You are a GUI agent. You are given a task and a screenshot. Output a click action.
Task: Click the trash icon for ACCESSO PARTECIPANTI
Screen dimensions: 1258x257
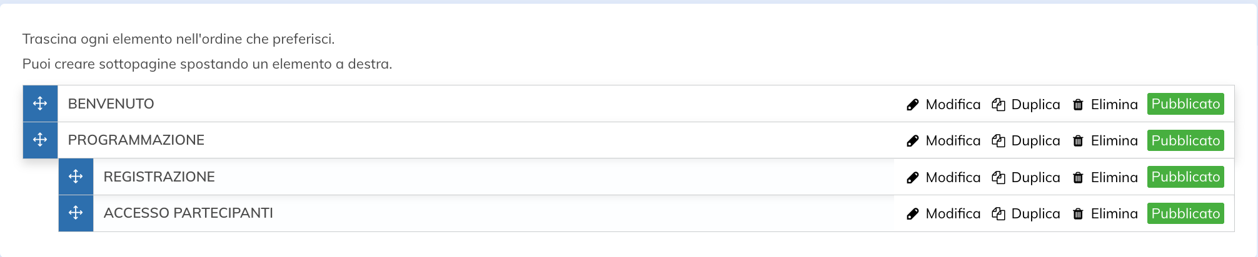(1078, 214)
